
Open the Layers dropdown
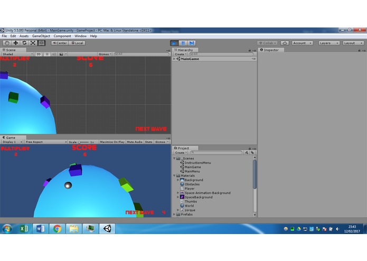329,43
